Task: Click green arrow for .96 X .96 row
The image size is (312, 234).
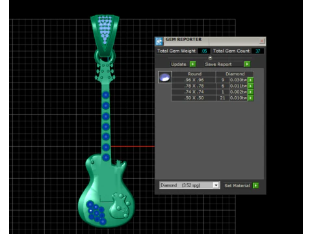Action: click(x=251, y=80)
